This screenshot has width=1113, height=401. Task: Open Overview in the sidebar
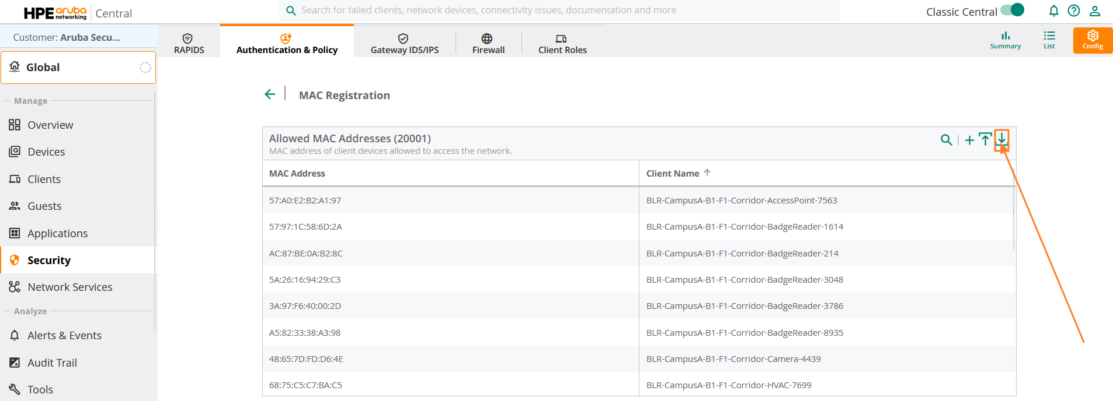[x=78, y=125]
